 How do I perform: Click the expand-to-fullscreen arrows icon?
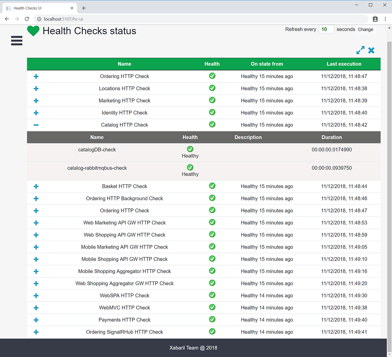[360, 50]
